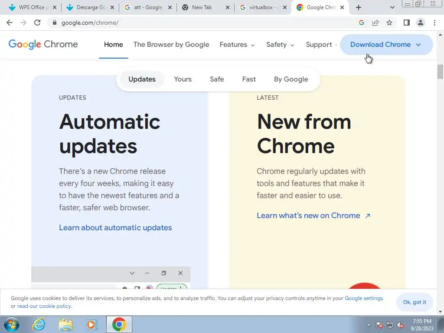Image resolution: width=444 pixels, height=333 pixels.
Task: Click the page vertical scrollbar thumb
Action: (440, 72)
